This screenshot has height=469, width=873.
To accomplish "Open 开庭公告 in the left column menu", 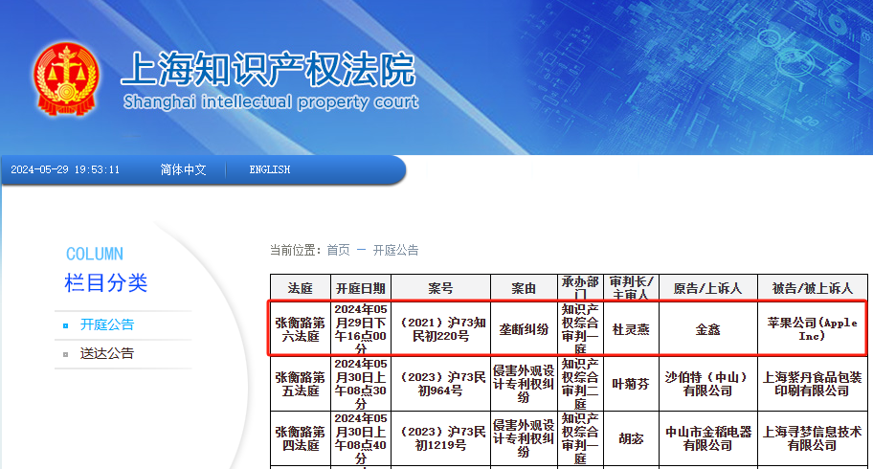I will click(x=107, y=325).
